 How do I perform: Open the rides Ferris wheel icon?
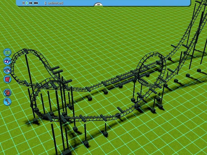point(7,92)
